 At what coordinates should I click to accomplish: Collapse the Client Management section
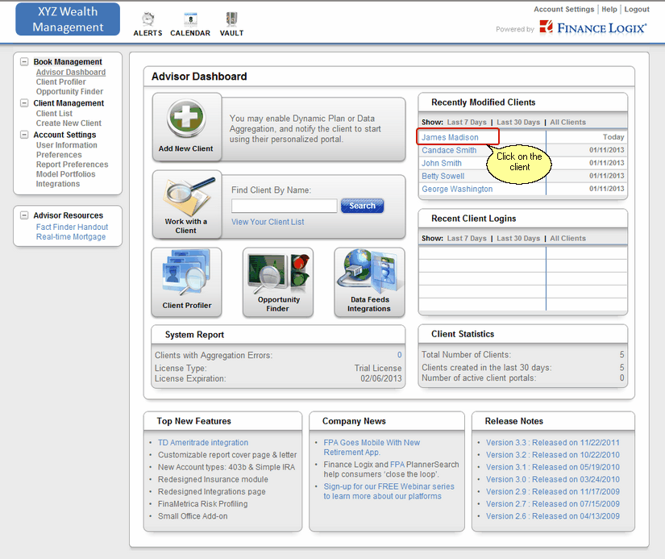pos(23,103)
